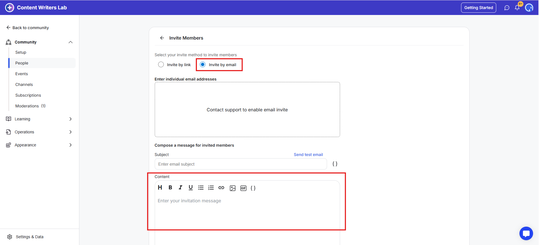This screenshot has height=245, width=539.
Task: Go back to community
Action: tap(28, 28)
